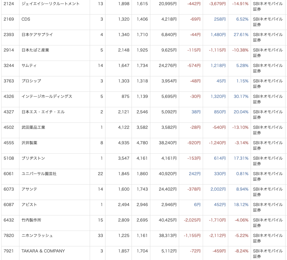Image resolution: width=287 pixels, height=260 pixels.
Task: Click stock code 6087
Action: click(9, 205)
